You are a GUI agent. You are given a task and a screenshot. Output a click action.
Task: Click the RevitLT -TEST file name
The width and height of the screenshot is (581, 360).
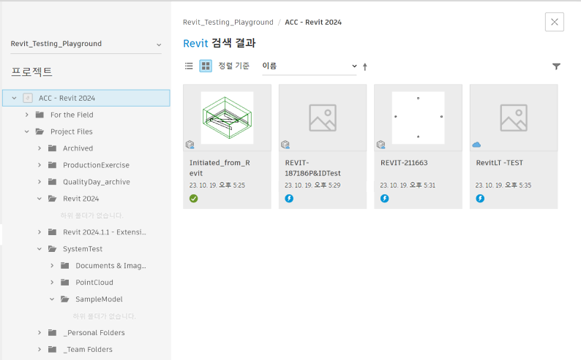(500, 163)
